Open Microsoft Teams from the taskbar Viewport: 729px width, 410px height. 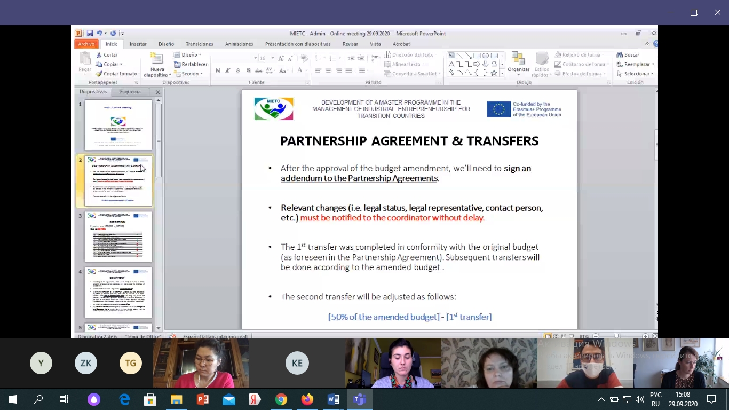tap(359, 399)
